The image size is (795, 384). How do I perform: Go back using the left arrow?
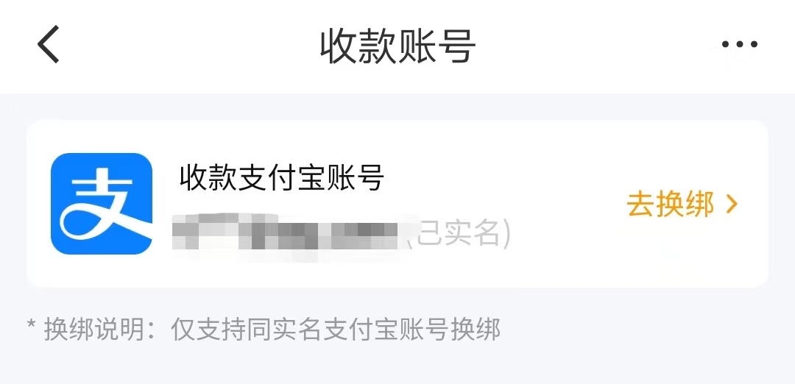tap(49, 45)
